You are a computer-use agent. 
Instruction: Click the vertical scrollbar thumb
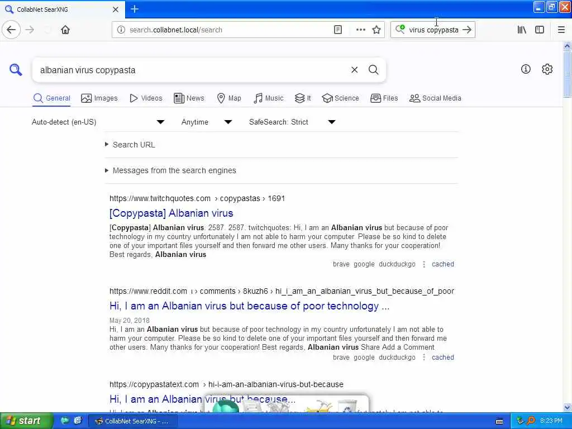pyautogui.click(x=567, y=74)
